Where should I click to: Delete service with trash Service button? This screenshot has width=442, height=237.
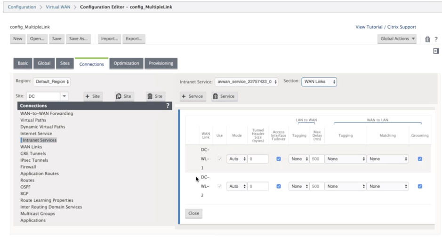225,96
